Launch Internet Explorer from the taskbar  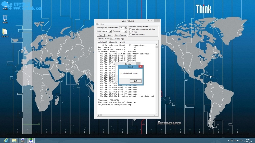tap(6, 140)
